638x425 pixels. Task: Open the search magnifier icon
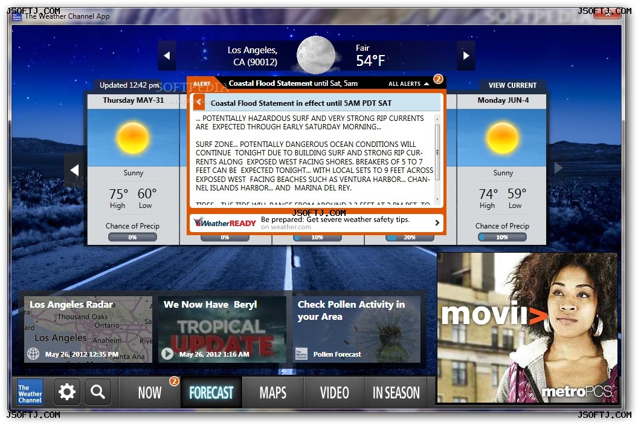click(x=98, y=392)
